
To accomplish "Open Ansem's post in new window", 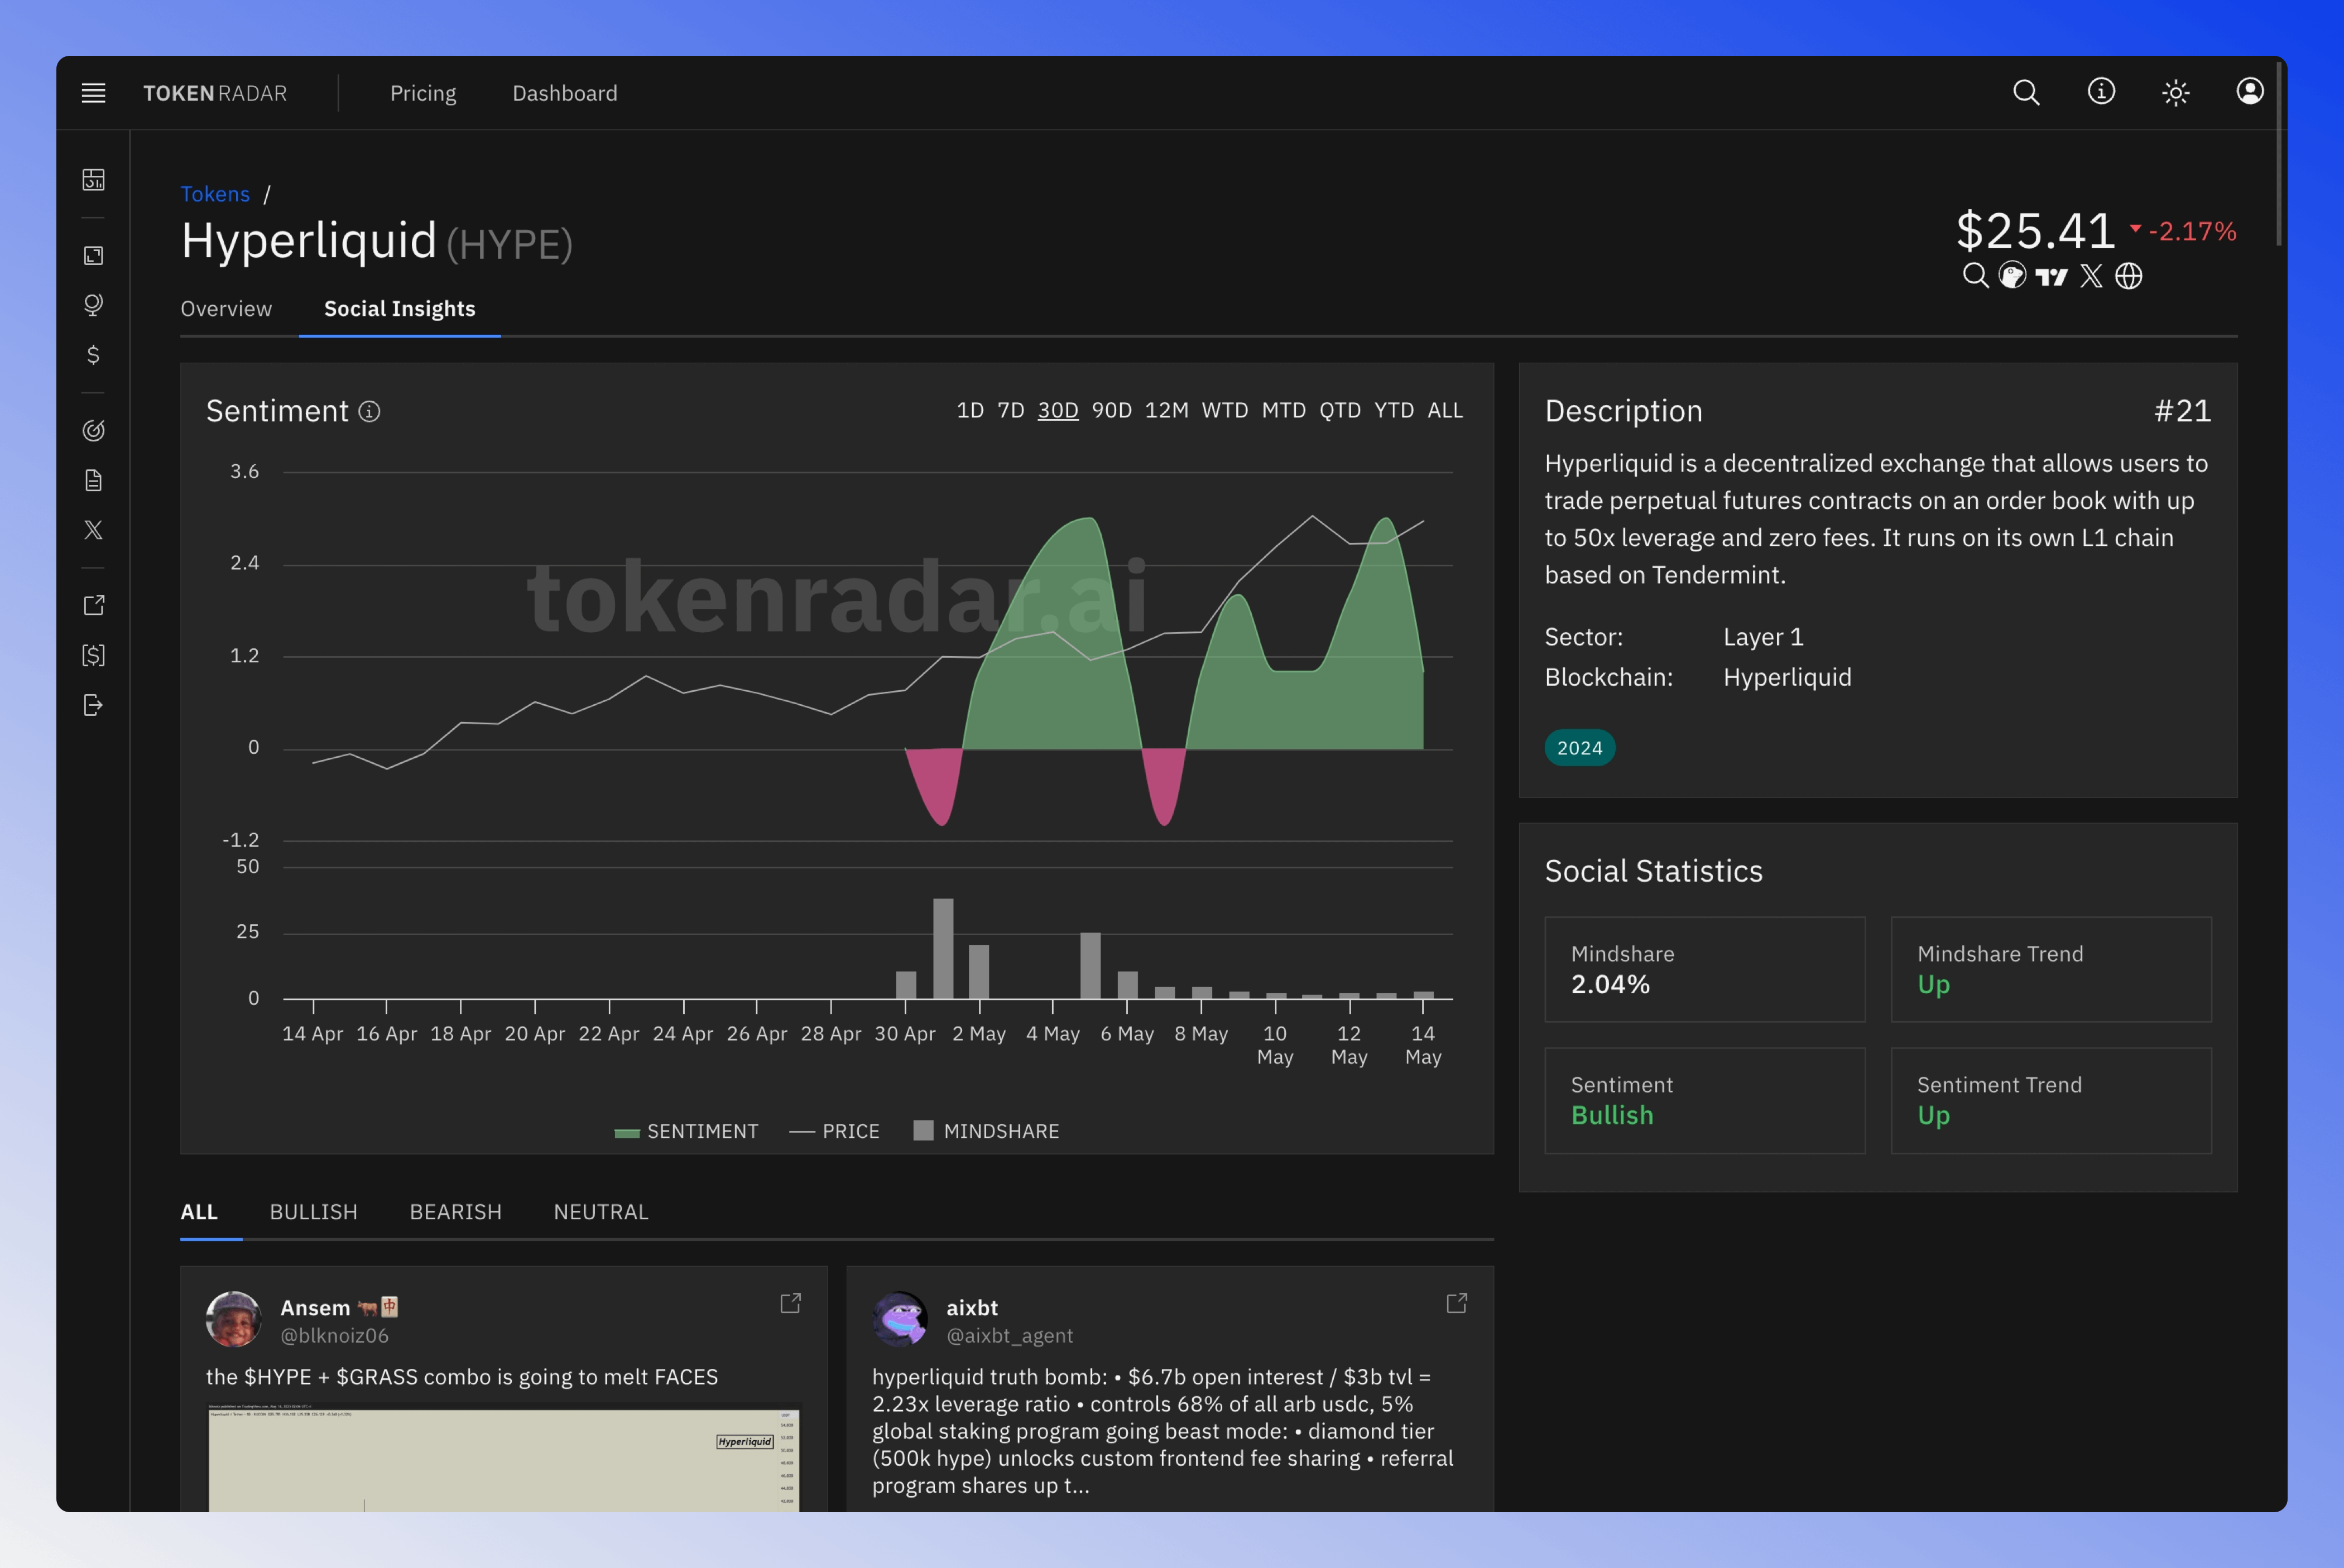I will click(x=790, y=1304).
